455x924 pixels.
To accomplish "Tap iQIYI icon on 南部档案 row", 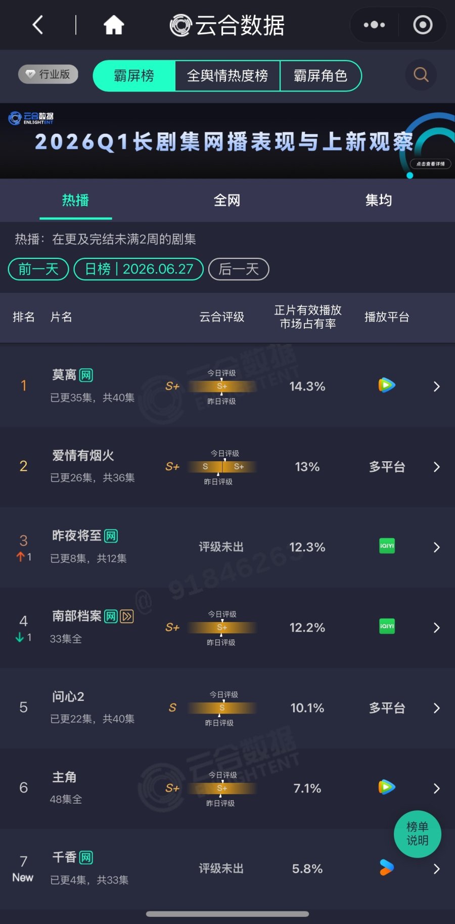I will coord(387,627).
